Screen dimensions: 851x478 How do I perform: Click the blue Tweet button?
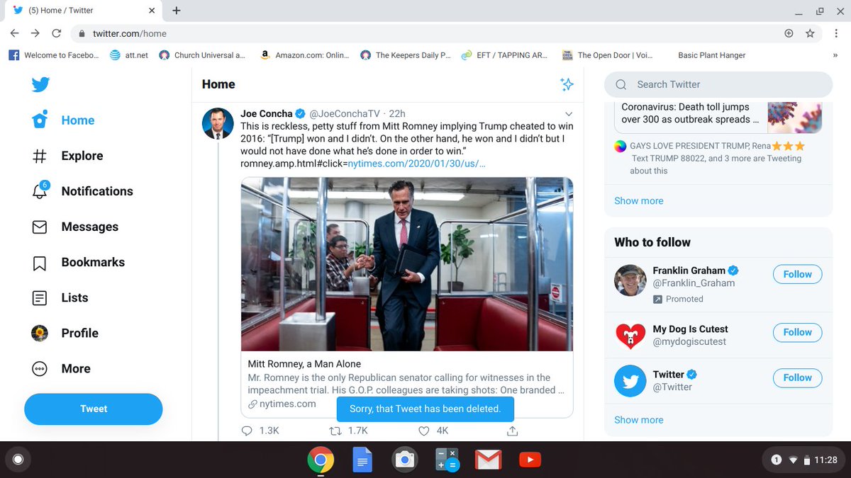pyautogui.click(x=94, y=409)
